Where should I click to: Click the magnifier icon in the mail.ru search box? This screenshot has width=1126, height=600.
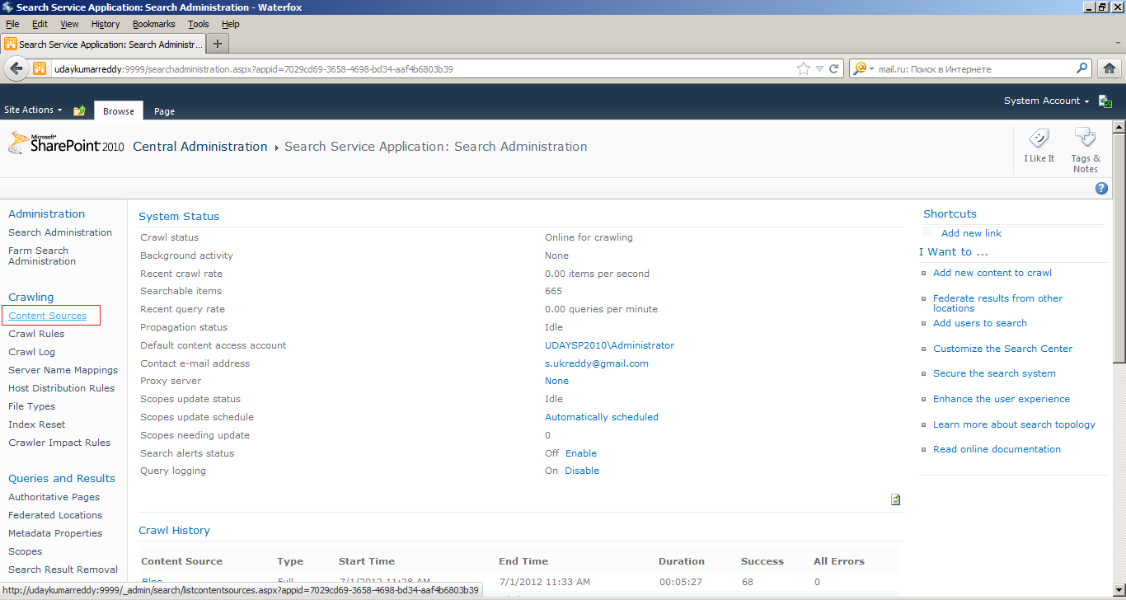(1082, 68)
